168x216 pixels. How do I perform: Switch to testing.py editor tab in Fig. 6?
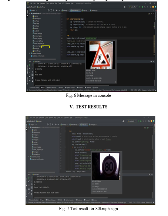[x=94, y=10]
